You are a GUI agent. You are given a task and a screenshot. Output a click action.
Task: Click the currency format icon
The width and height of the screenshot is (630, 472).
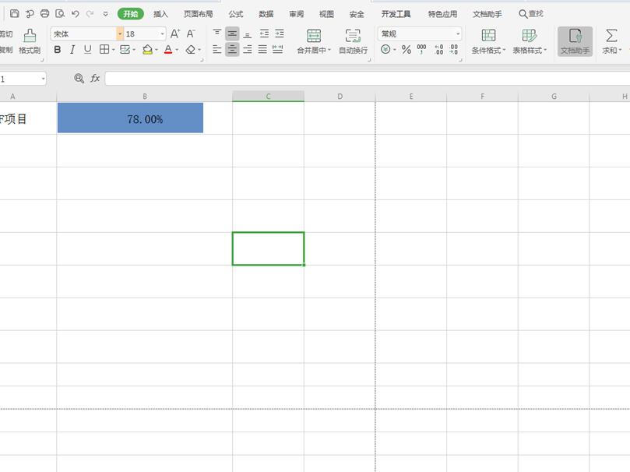tap(385, 49)
